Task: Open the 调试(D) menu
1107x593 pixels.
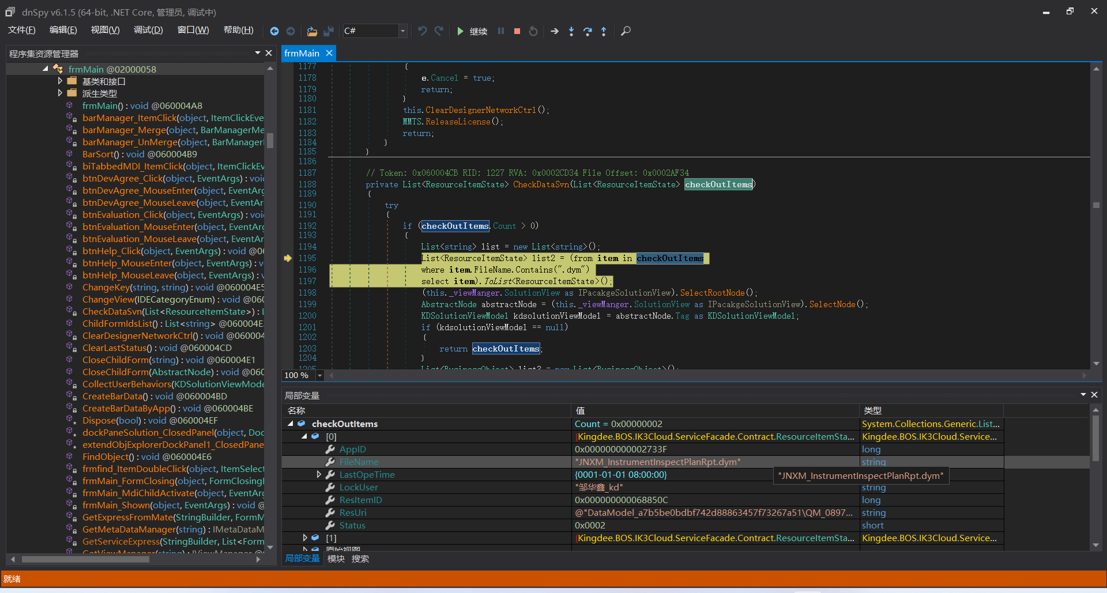Action: (x=148, y=30)
